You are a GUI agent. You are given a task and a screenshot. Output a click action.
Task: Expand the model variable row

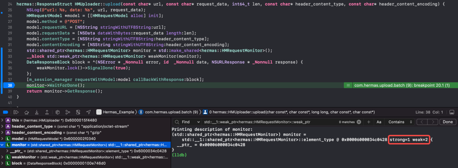3,138
